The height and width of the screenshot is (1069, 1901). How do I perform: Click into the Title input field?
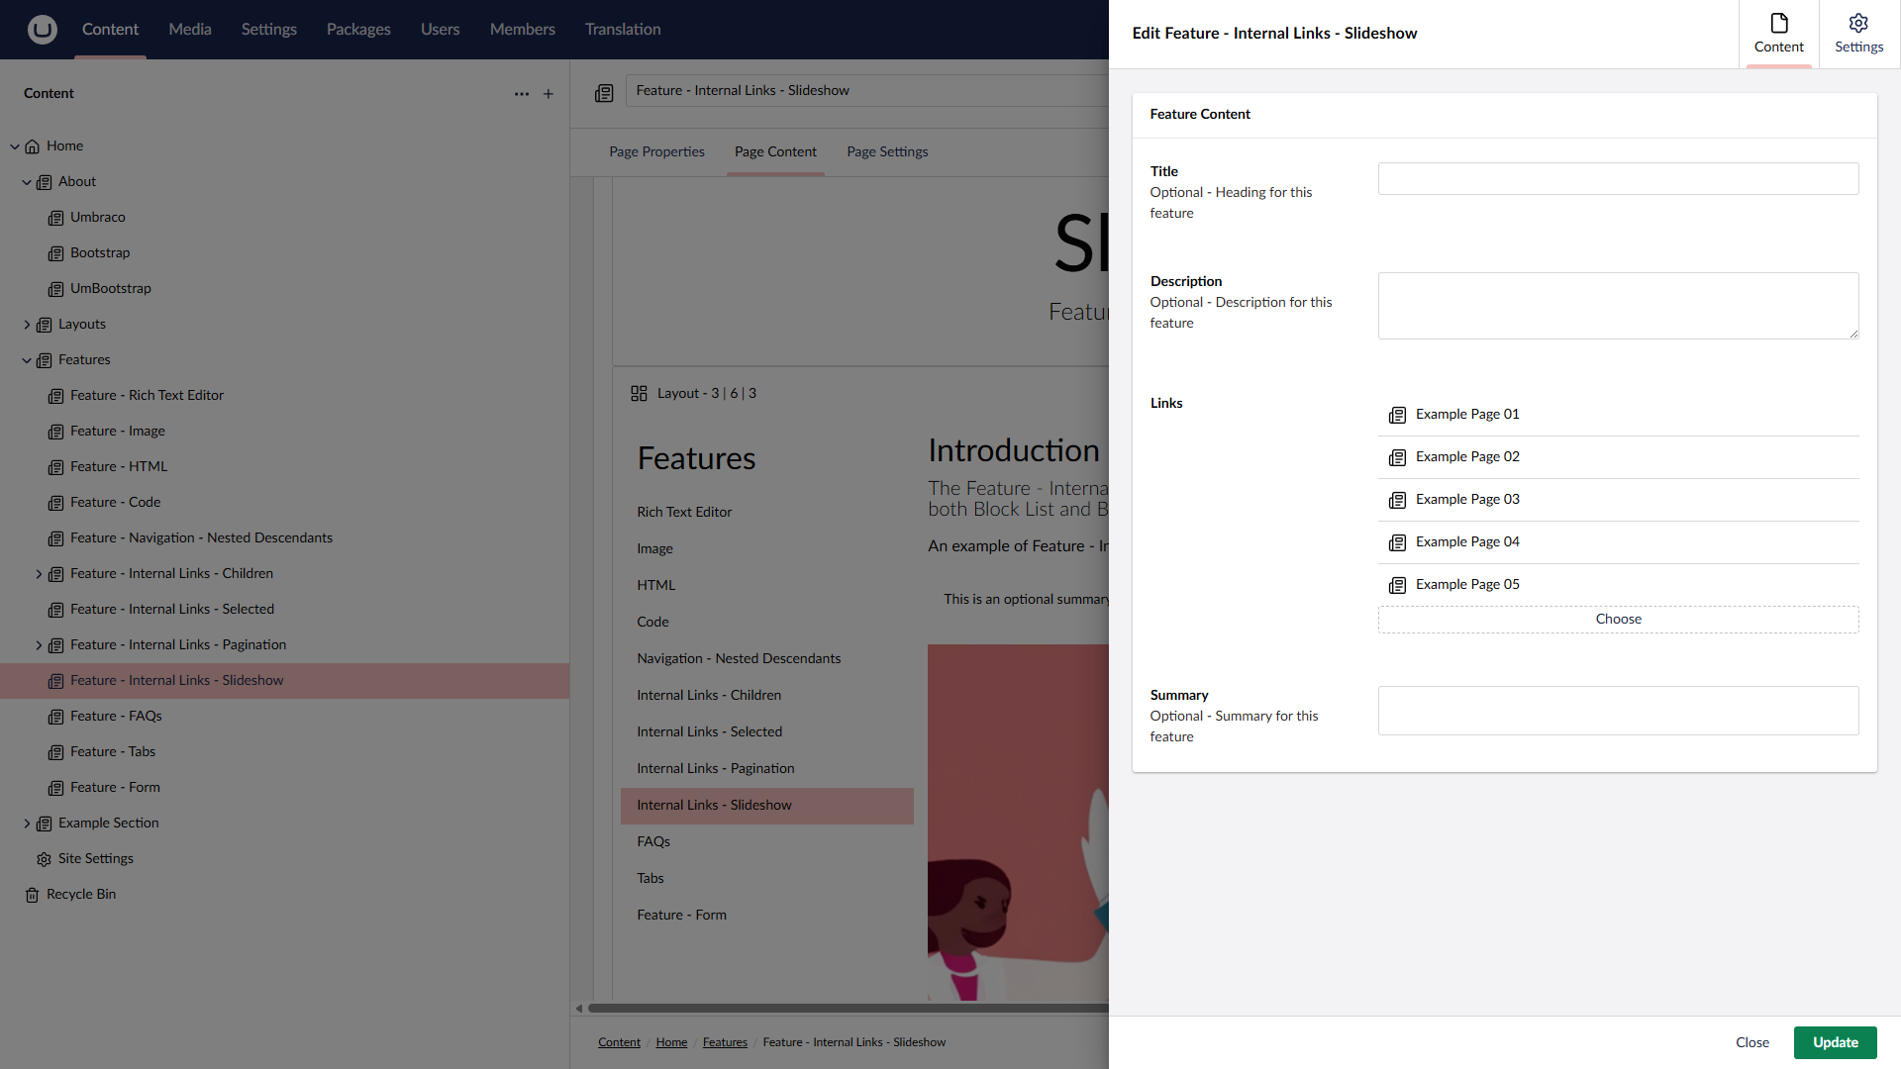pyautogui.click(x=1618, y=179)
